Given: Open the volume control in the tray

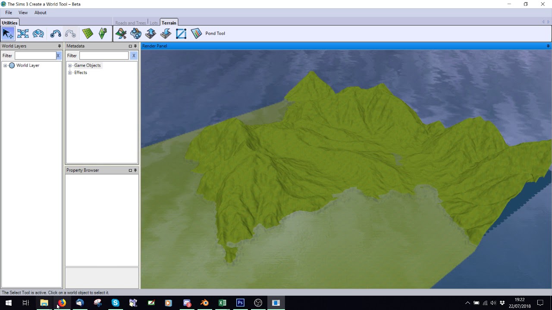Looking at the screenshot, I should click(493, 303).
